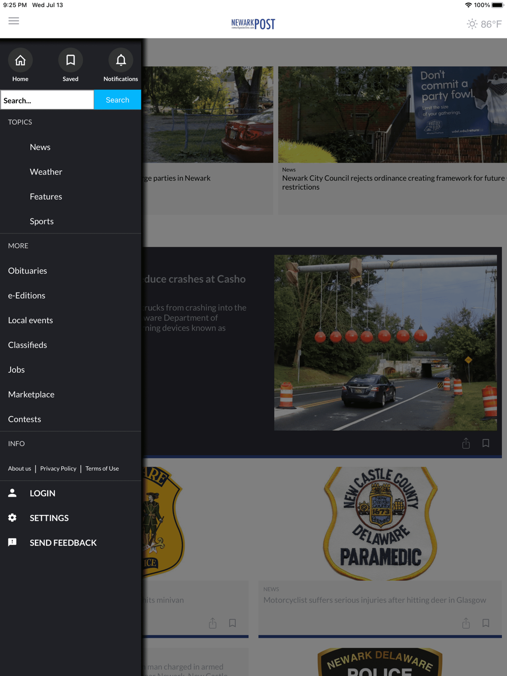The height and width of the screenshot is (676, 507).
Task: Open Newark Delaware Police badge image
Action: [380, 662]
